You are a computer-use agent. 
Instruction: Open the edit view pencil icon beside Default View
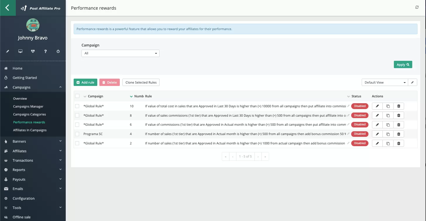click(x=413, y=82)
